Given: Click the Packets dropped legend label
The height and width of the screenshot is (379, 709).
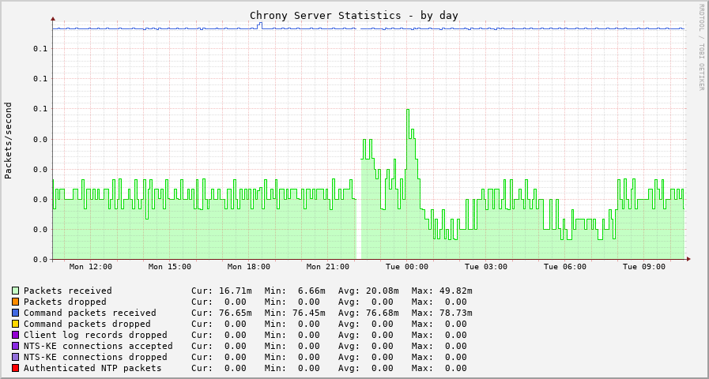Looking at the screenshot, I should [x=65, y=302].
